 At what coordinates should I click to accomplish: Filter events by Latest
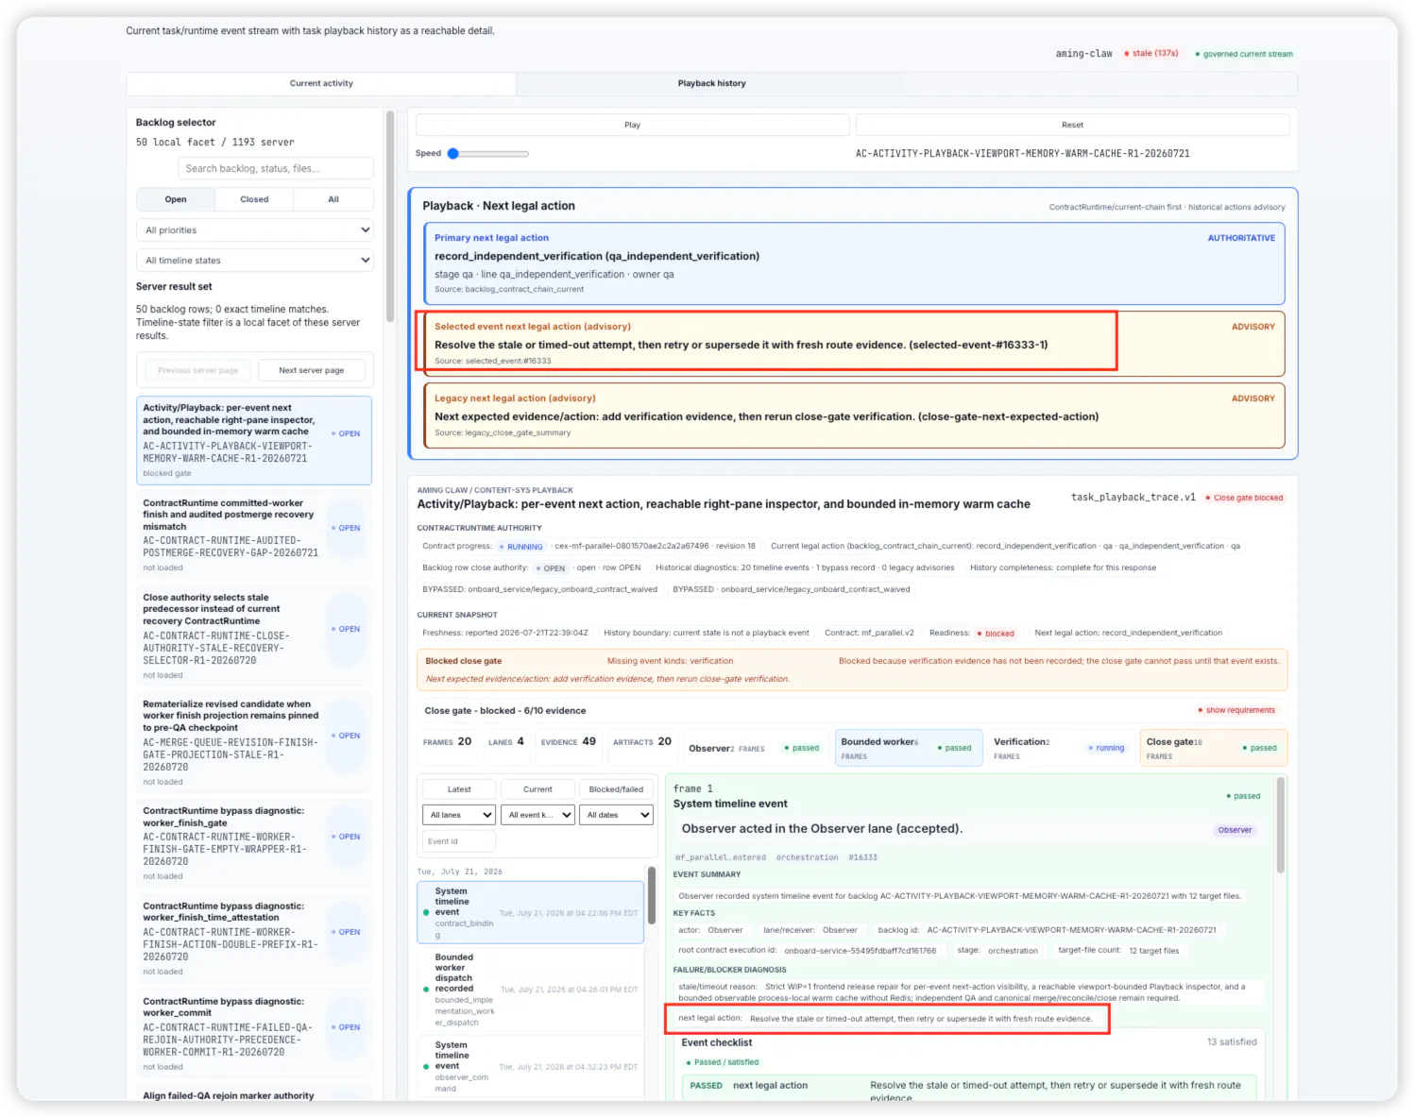click(459, 789)
